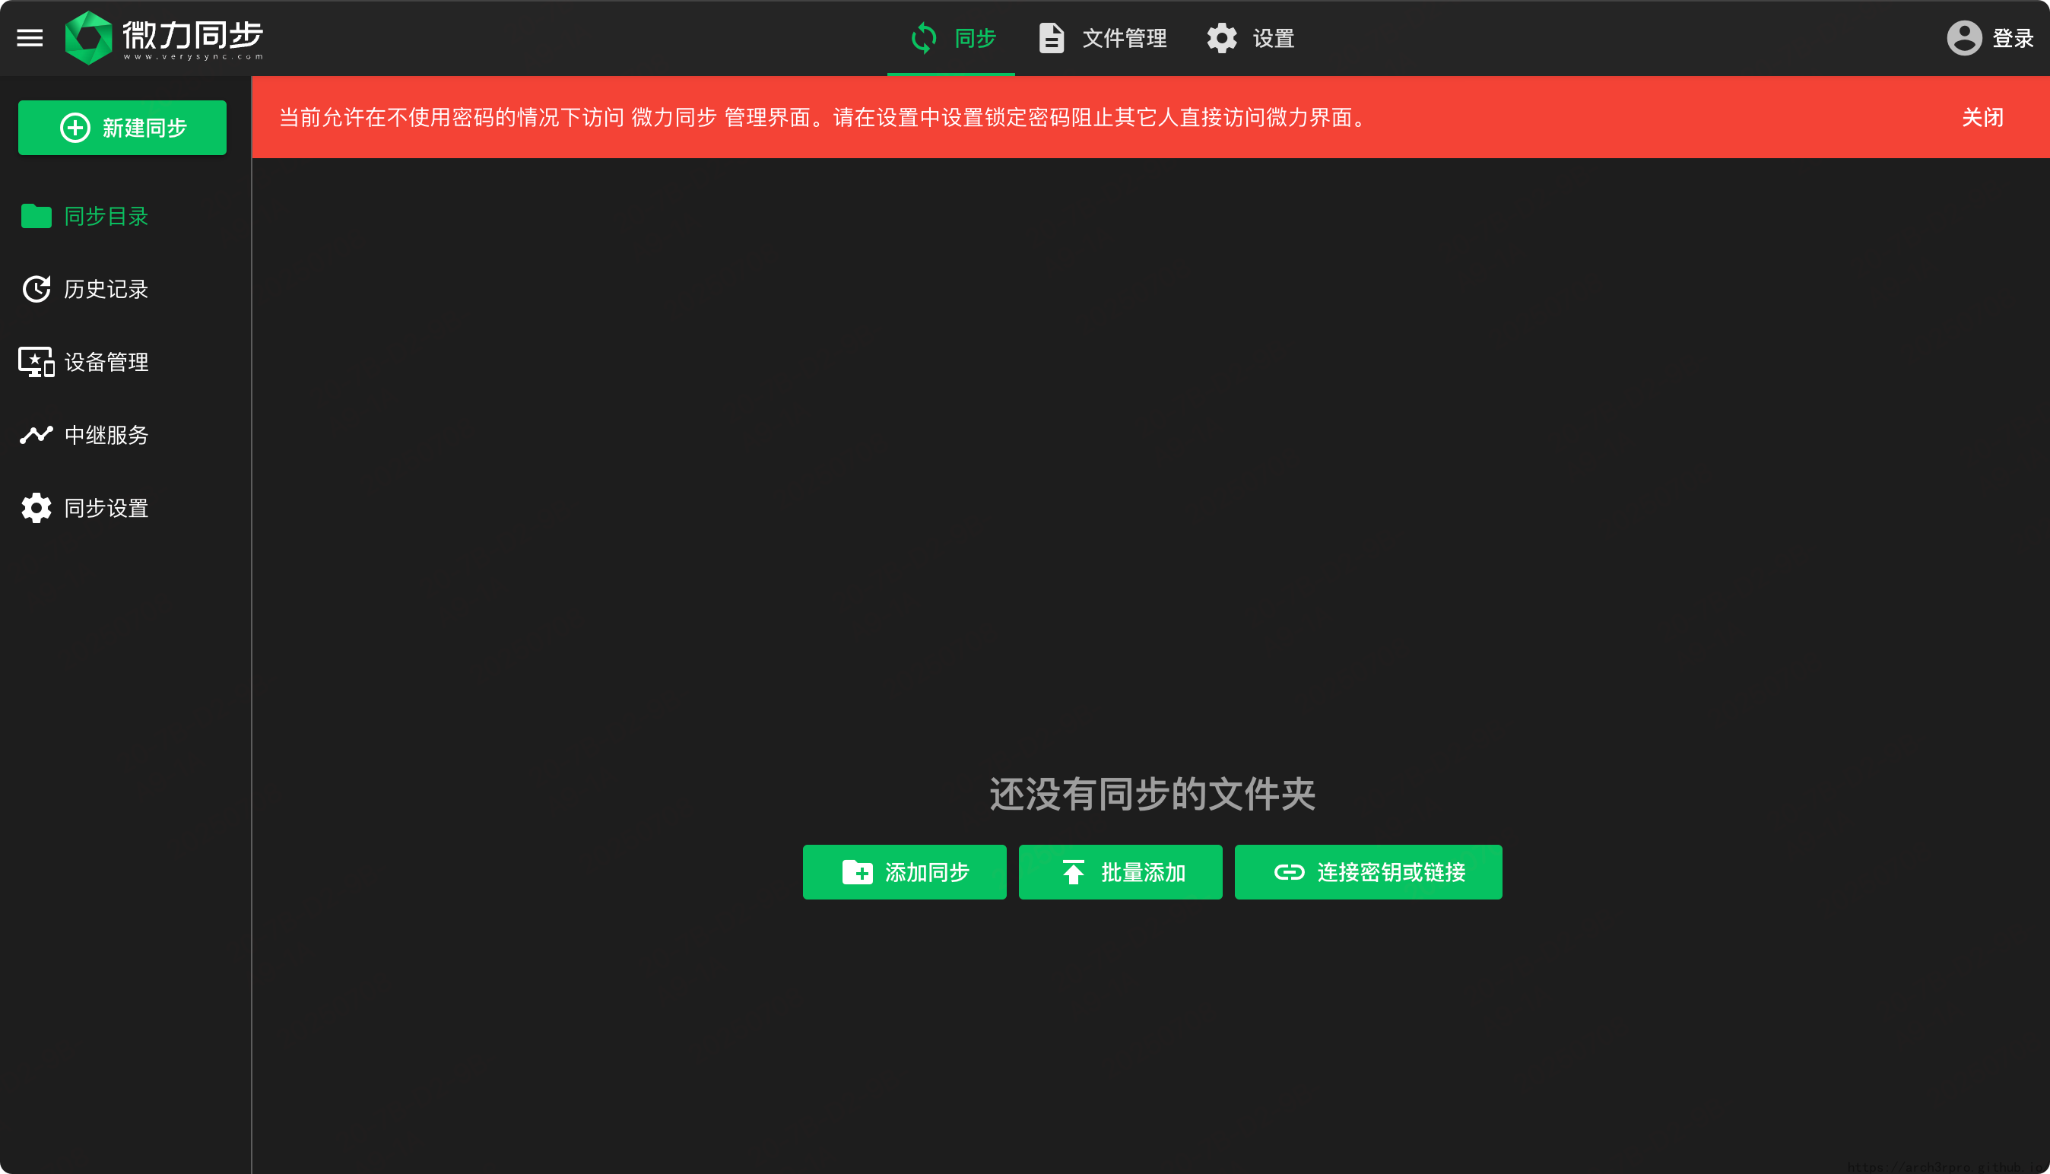This screenshot has width=2050, height=1174.
Task: Click the 历史记录 clock icon
Action: pyautogui.click(x=36, y=290)
